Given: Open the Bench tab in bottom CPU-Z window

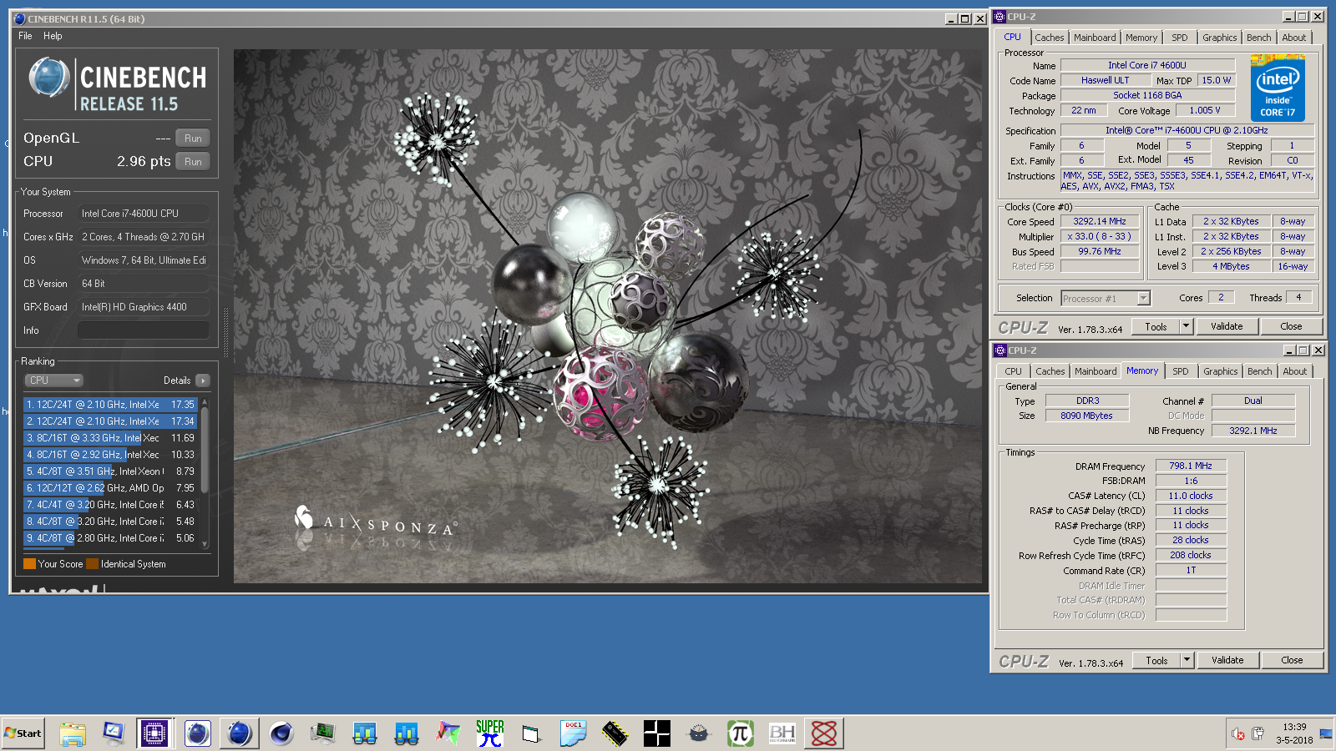Looking at the screenshot, I should click(x=1259, y=371).
